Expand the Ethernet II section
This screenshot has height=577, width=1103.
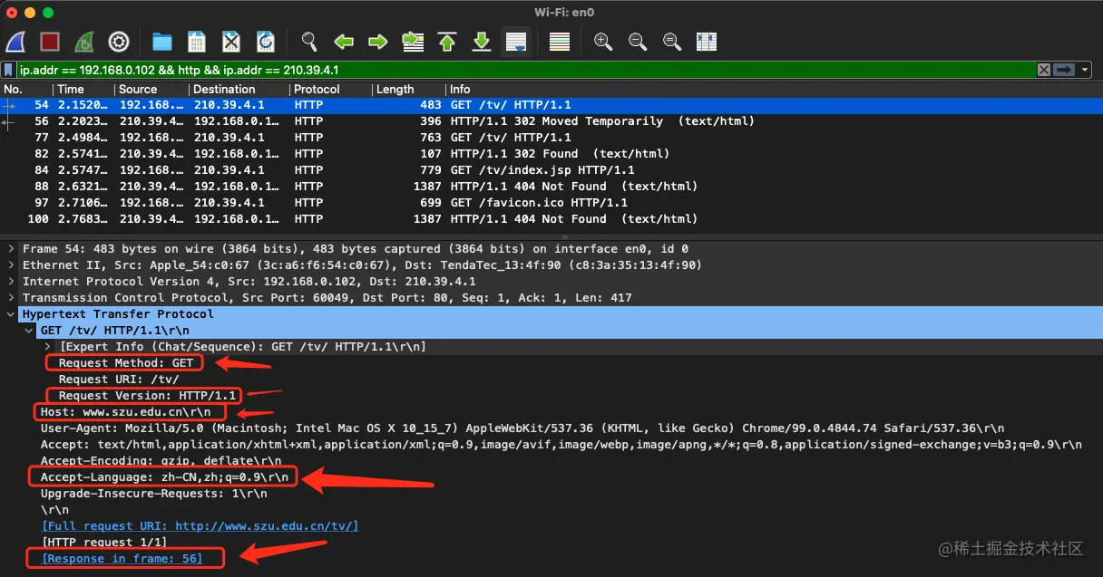[11, 265]
